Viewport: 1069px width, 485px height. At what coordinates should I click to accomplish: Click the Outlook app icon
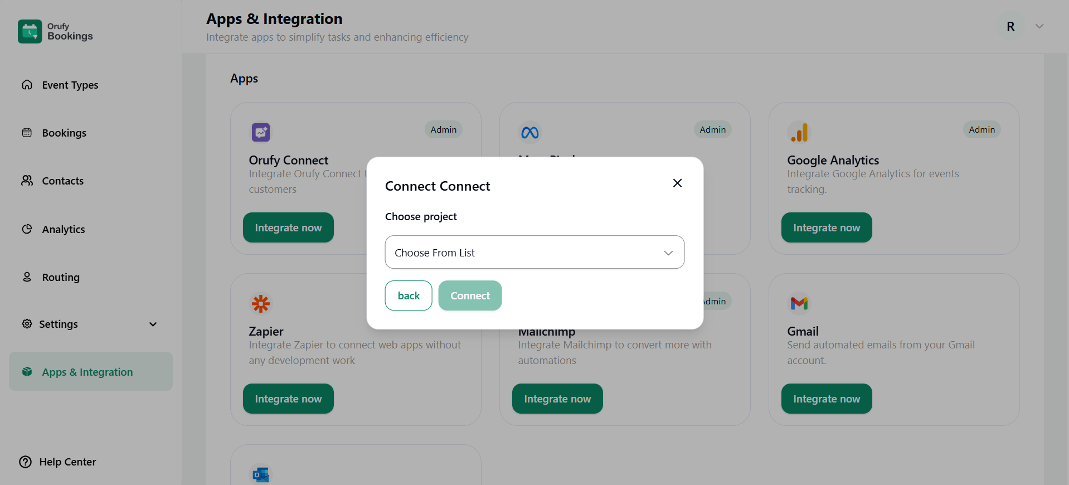click(x=260, y=474)
